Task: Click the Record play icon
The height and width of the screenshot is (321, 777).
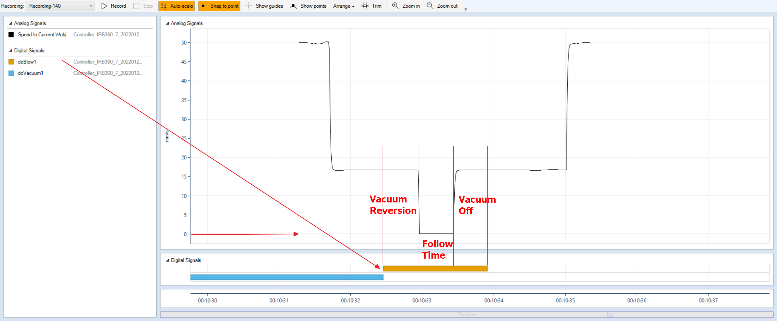Action: point(104,6)
